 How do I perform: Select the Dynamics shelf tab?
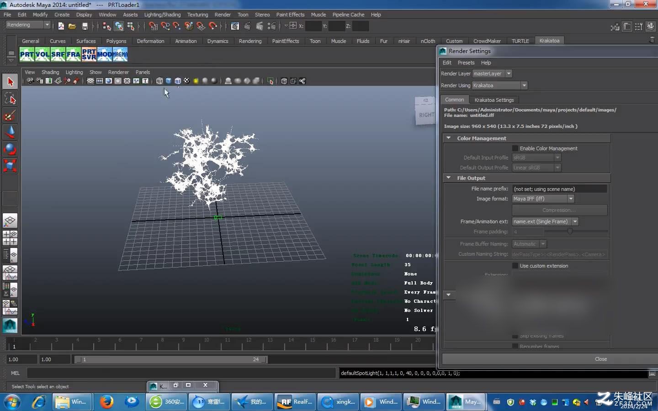coord(218,41)
